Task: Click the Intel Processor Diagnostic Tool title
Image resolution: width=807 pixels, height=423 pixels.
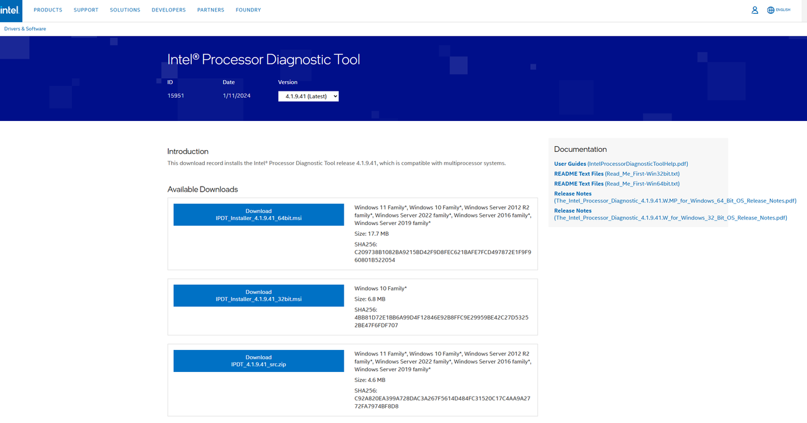Action: tap(264, 59)
